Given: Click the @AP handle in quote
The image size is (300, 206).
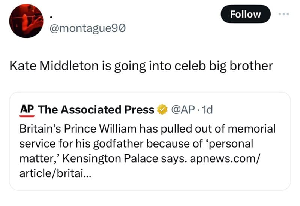Looking at the screenshot, I should click(x=183, y=110).
